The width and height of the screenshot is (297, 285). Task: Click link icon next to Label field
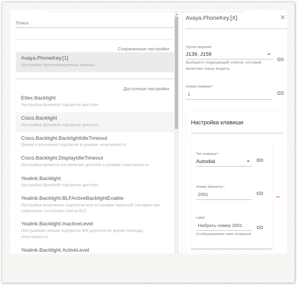tap(260, 227)
